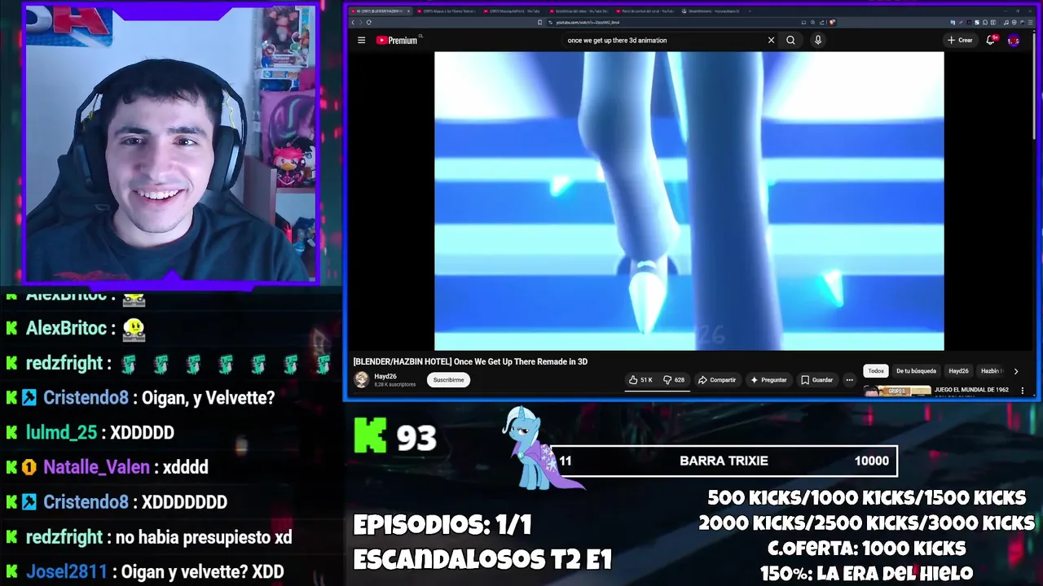Switch to the 'Ataque a los Titanes' browser tab
Viewport: 1043px width, 586px height.
pos(445,11)
